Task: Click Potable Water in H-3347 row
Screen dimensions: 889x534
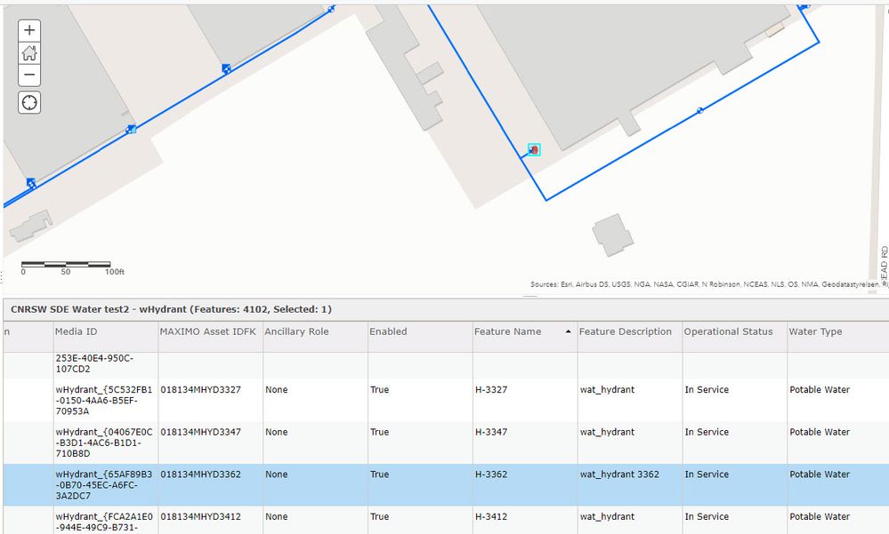Action: coord(820,432)
